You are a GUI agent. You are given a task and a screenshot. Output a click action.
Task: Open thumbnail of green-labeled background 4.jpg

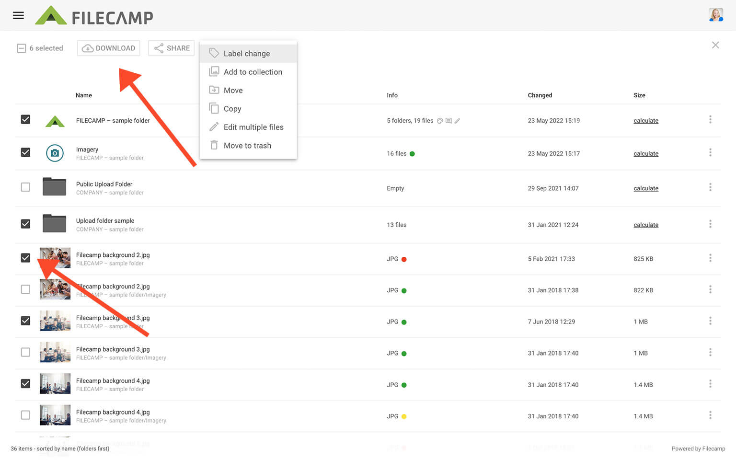coord(55,384)
